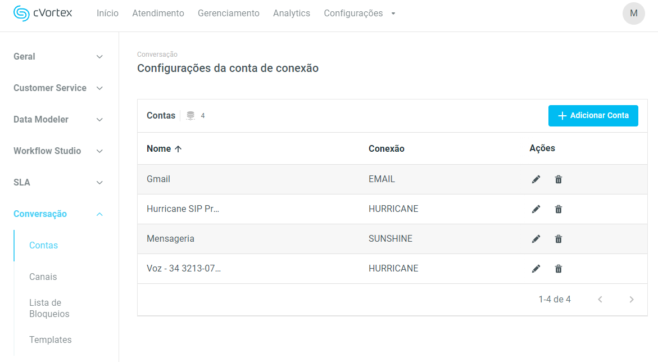Screen dimensions: 658x362
Task: Click pencil icon for Hurricane SIP row
Action: coord(536,209)
